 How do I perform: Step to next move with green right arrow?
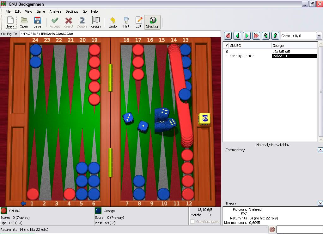247,36
